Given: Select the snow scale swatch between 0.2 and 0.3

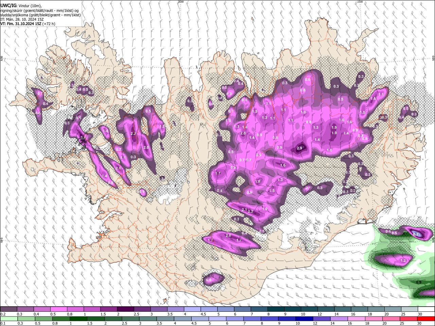Looking at the screenshot, I should click(x=8, y=309).
